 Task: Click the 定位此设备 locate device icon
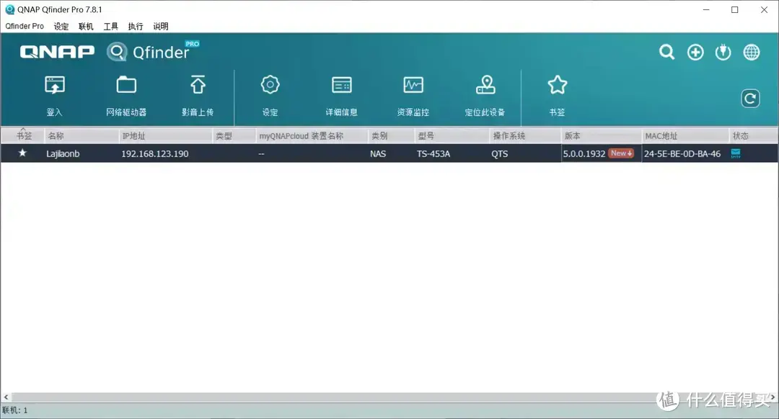(x=485, y=94)
